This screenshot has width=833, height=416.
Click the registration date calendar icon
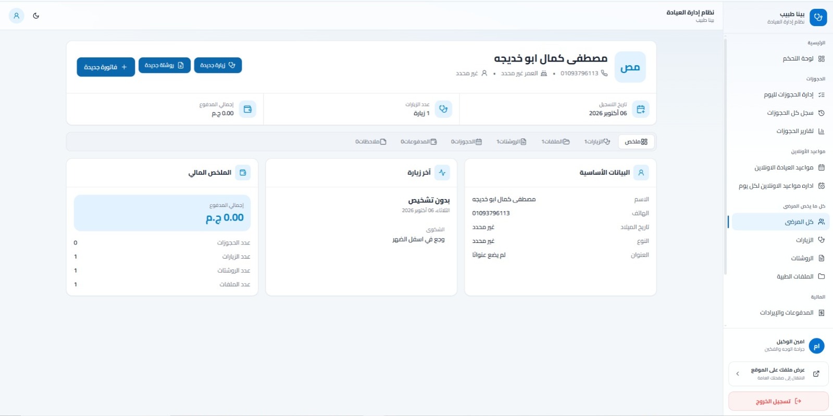pos(641,109)
